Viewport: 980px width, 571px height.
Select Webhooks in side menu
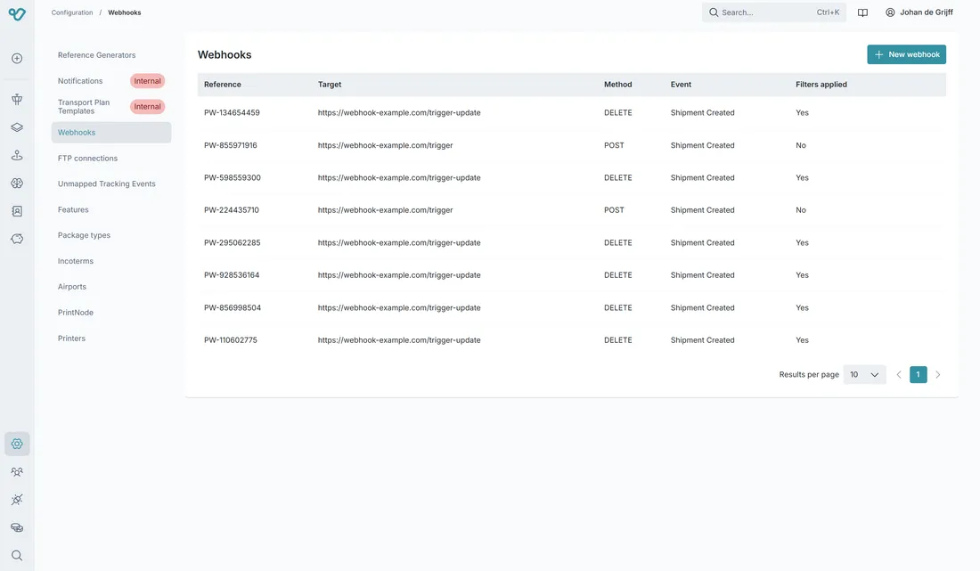coord(111,133)
